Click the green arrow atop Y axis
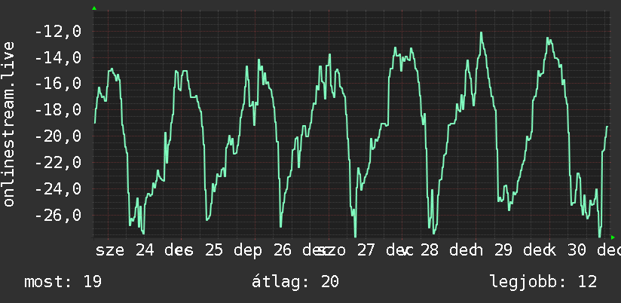The width and height of the screenshot is (621, 303). pyautogui.click(x=94, y=8)
